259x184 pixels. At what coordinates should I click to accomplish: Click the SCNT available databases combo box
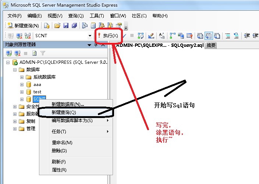pyautogui.click(x=63, y=36)
